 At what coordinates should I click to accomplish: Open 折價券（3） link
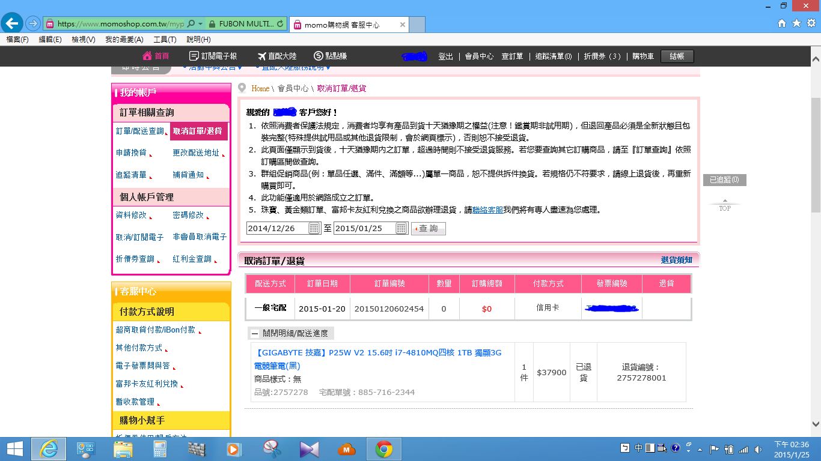(x=602, y=56)
